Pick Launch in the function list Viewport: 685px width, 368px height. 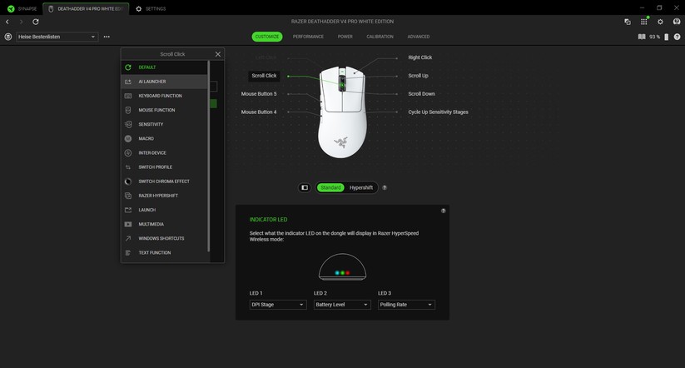click(164, 210)
